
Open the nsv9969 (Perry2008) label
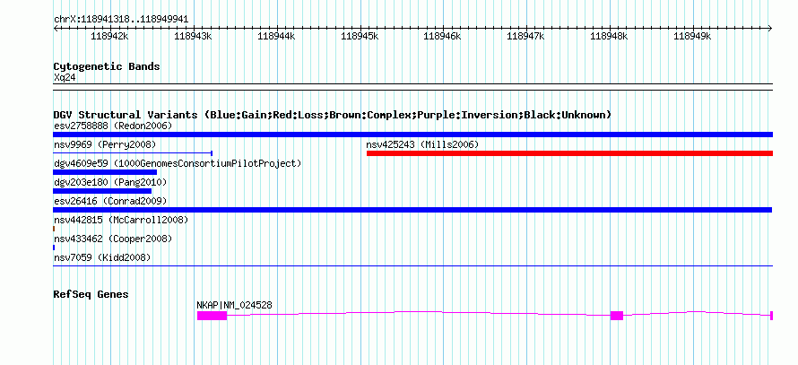pos(105,144)
